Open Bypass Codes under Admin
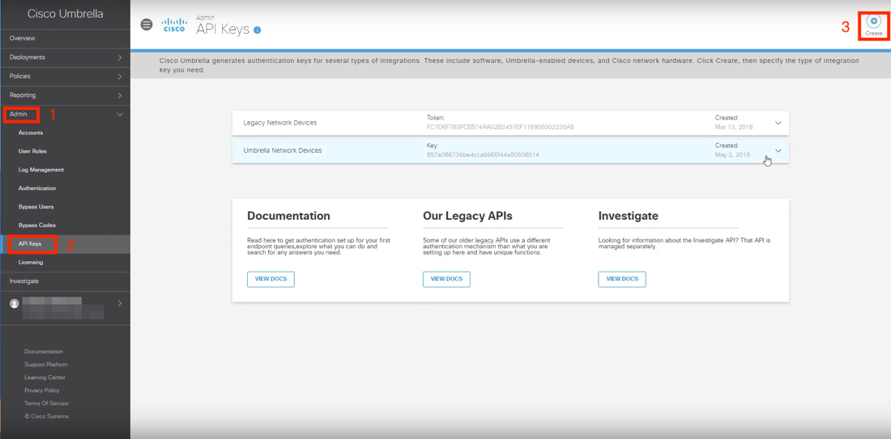Screen dimensions: 891x439 (x=37, y=226)
